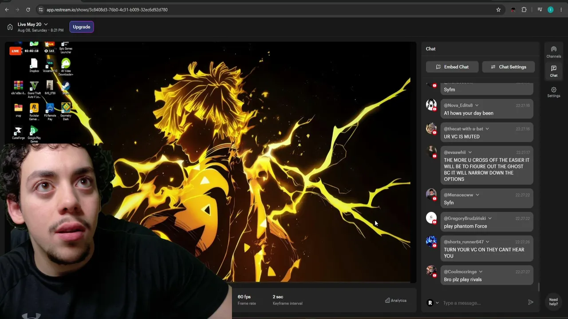Click the Embed Chat button
Image resolution: width=568 pixels, height=319 pixels.
coord(452,67)
